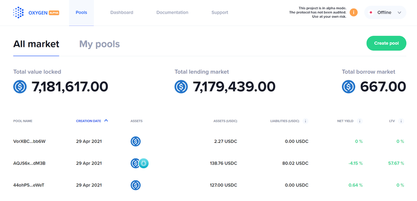
Task: Open the Support navigation tab
Action: tap(219, 12)
